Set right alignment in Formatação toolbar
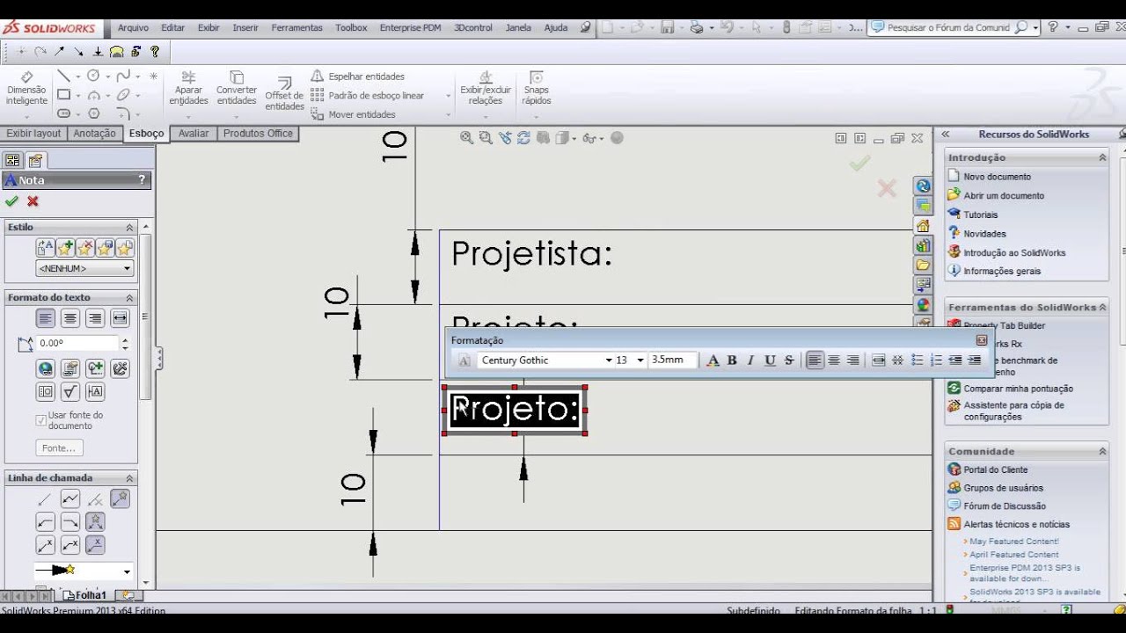Viewport: 1126px width, 633px height. click(852, 360)
